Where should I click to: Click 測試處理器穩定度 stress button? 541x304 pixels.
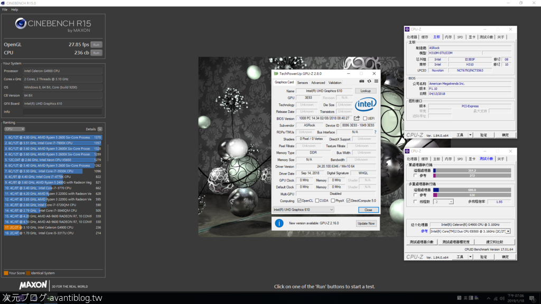tap(455, 242)
